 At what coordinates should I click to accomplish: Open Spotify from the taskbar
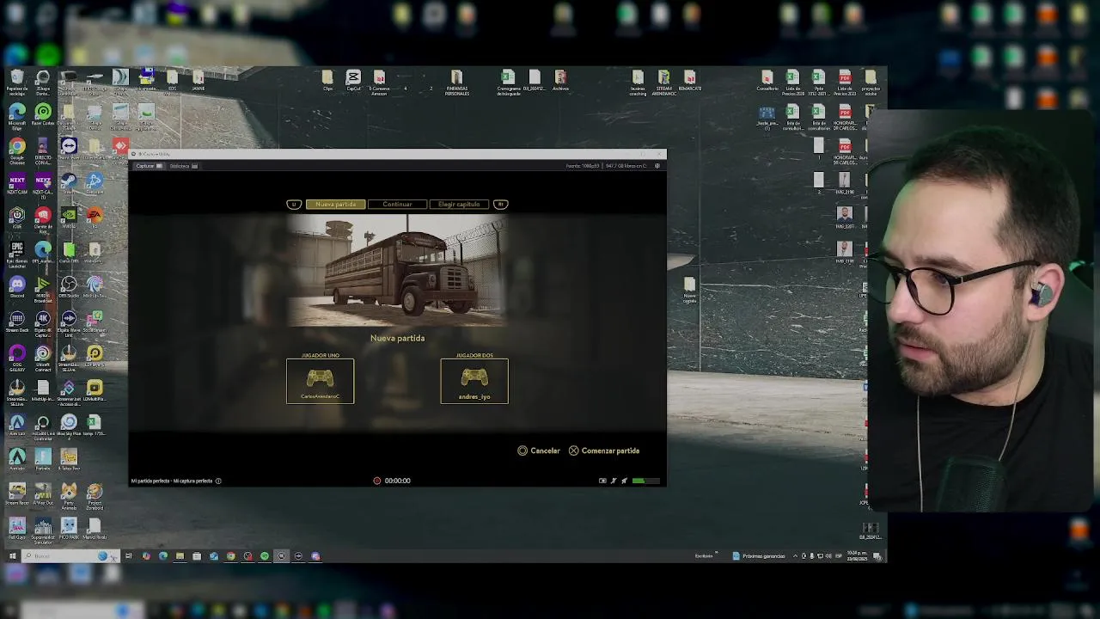click(x=265, y=556)
